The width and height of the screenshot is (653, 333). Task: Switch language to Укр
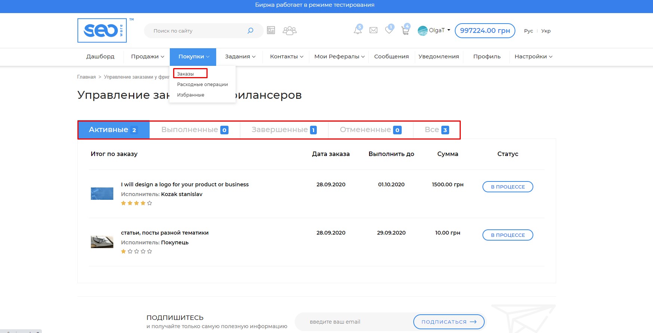(x=546, y=31)
